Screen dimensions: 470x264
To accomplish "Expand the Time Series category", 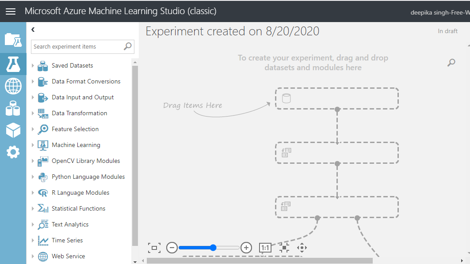I will (33, 240).
